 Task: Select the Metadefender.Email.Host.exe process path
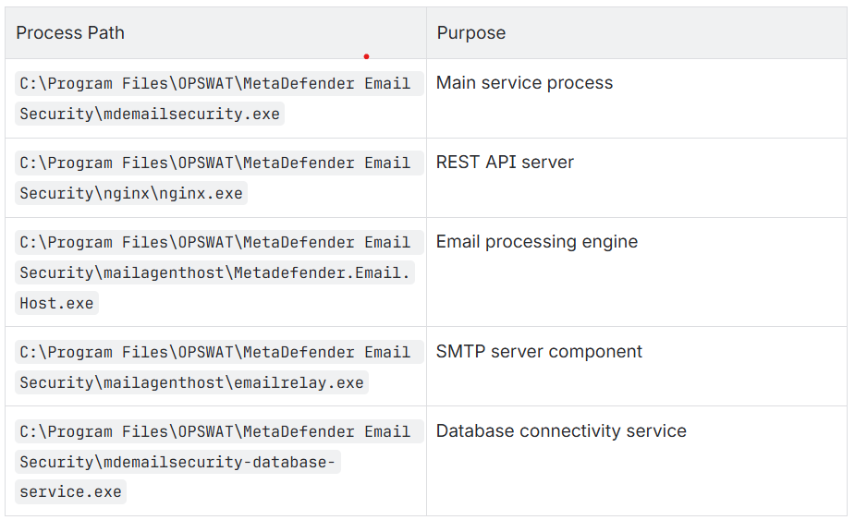tap(219, 272)
